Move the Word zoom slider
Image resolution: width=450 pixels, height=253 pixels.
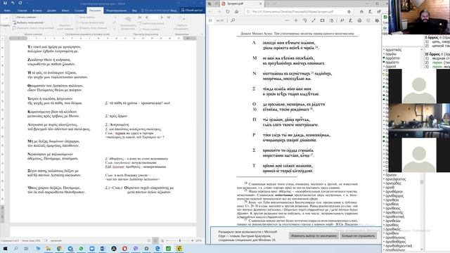coord(180,240)
